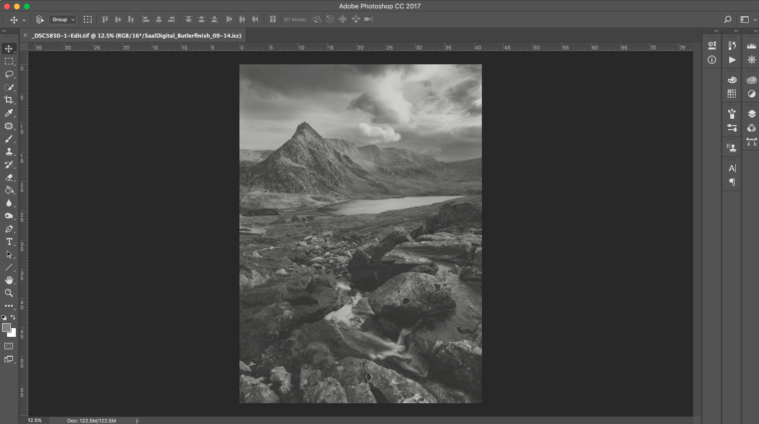Select the Crop tool

[x=9, y=100]
